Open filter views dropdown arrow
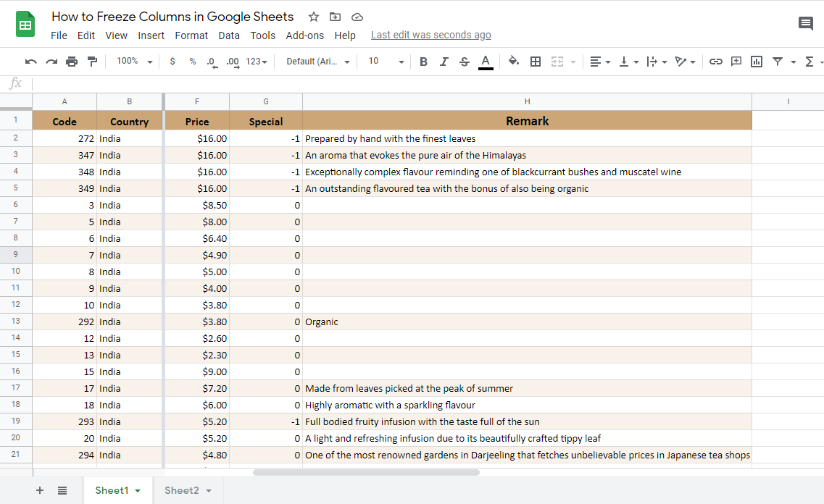This screenshot has height=504, width=824. click(794, 62)
